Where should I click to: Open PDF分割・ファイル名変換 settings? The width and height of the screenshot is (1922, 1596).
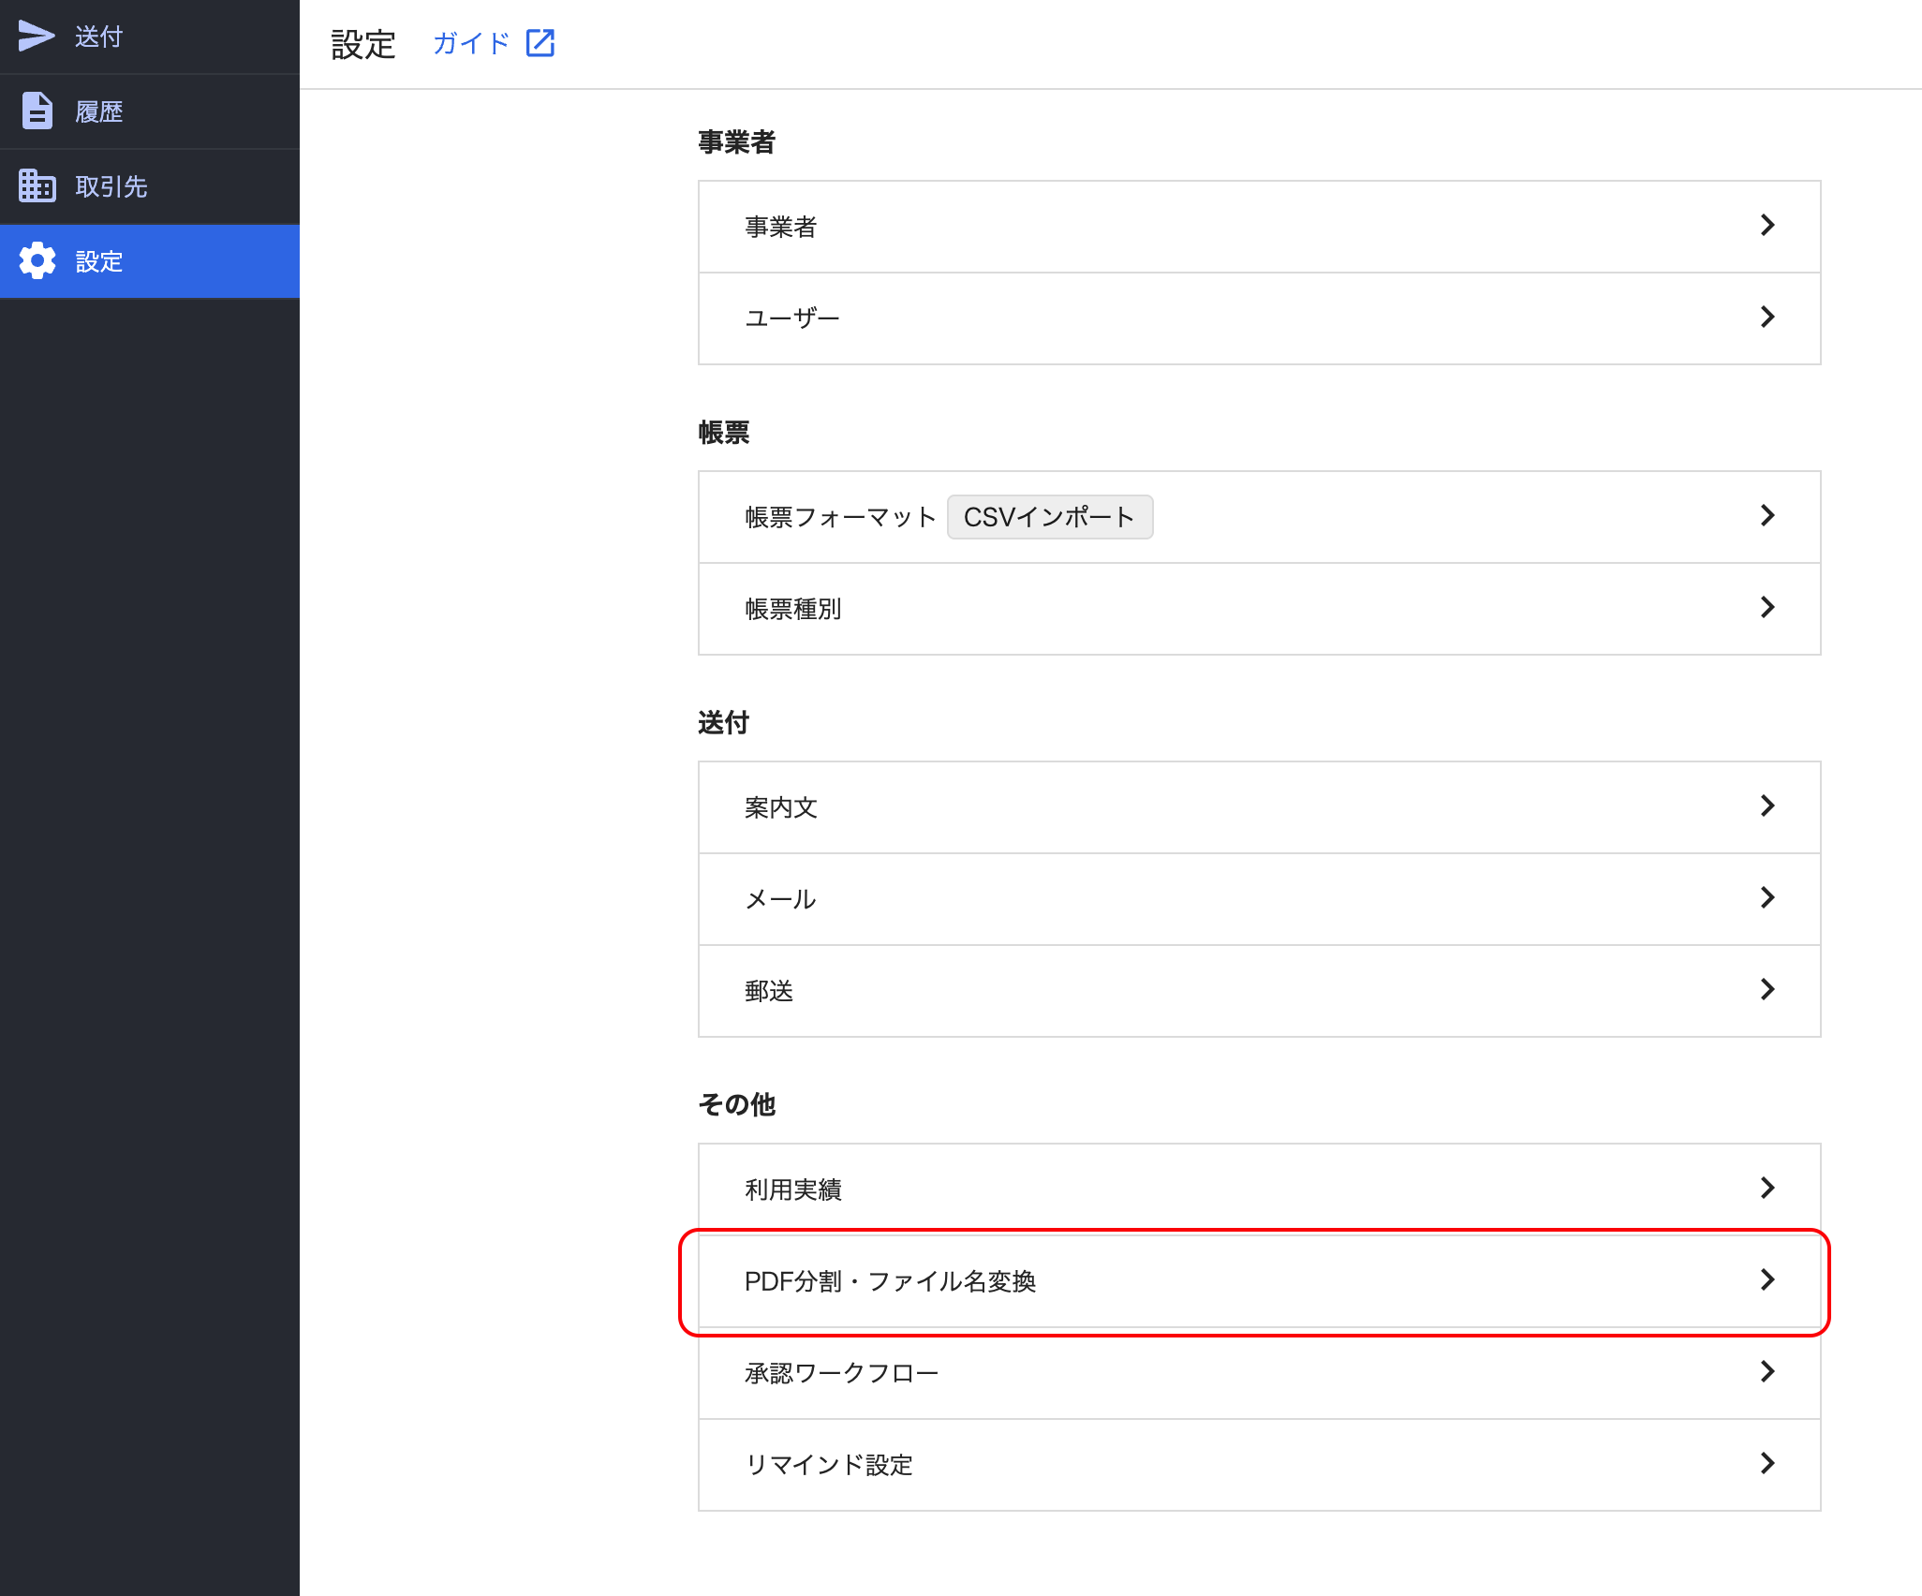coord(890,1281)
